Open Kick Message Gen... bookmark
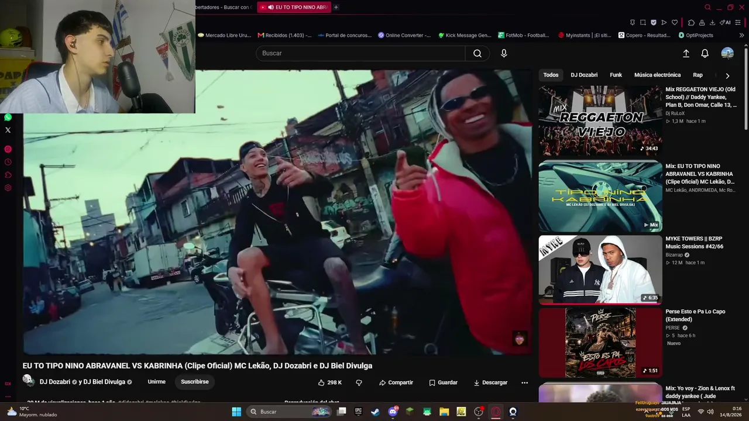Image resolution: width=749 pixels, height=421 pixels. coord(465,35)
